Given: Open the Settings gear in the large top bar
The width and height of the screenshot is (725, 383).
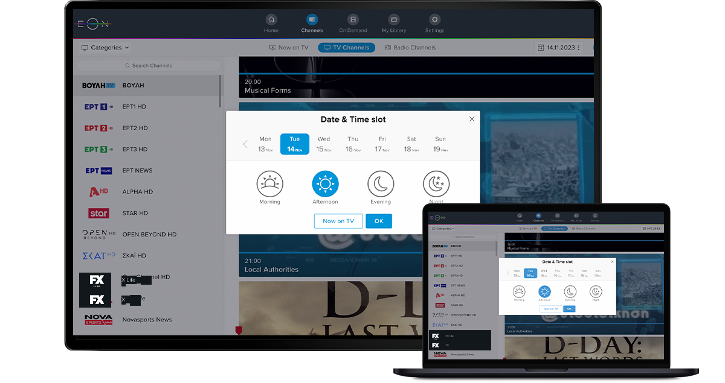Looking at the screenshot, I should pos(434,23).
